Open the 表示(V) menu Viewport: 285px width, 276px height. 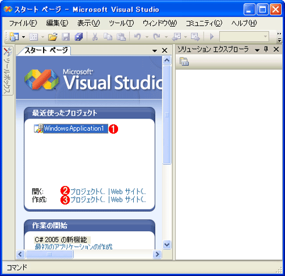coord(88,23)
